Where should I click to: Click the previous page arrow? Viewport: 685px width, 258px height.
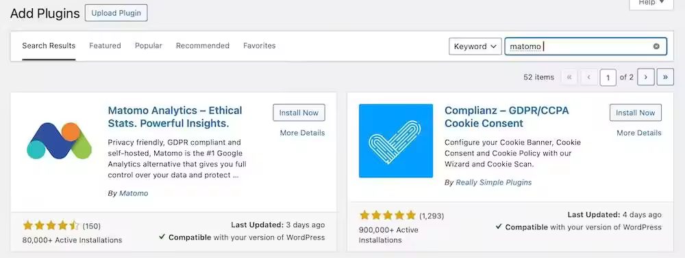588,77
